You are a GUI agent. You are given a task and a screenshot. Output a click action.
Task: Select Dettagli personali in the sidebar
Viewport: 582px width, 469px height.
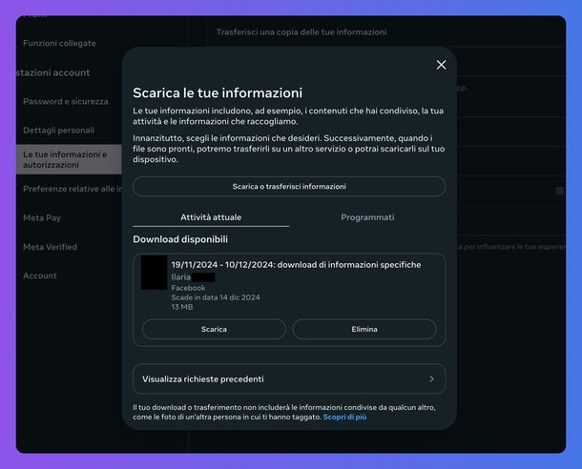[x=58, y=131]
